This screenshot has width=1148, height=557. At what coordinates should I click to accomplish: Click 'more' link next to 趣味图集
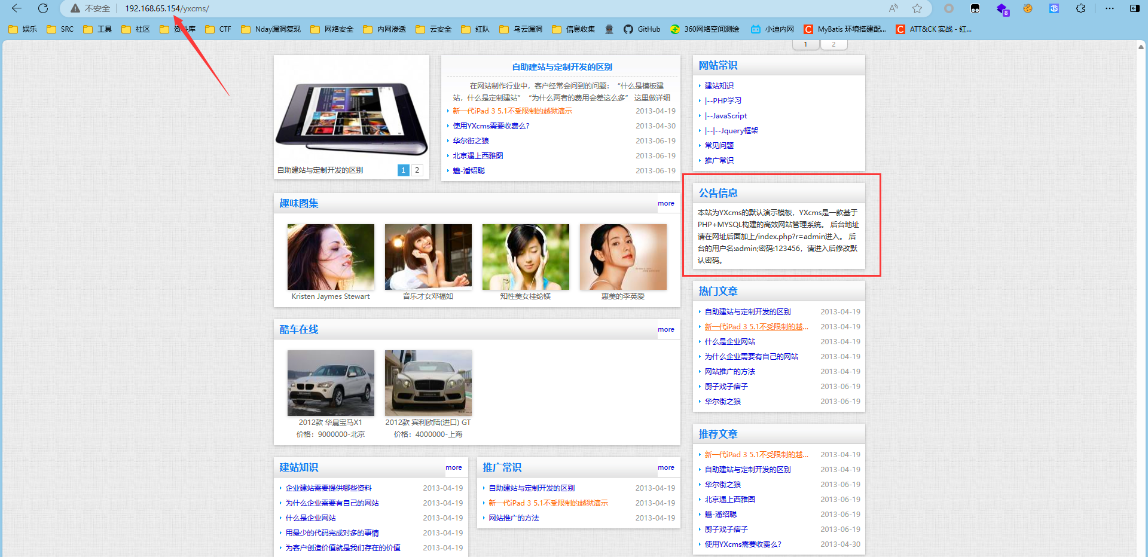coord(665,203)
